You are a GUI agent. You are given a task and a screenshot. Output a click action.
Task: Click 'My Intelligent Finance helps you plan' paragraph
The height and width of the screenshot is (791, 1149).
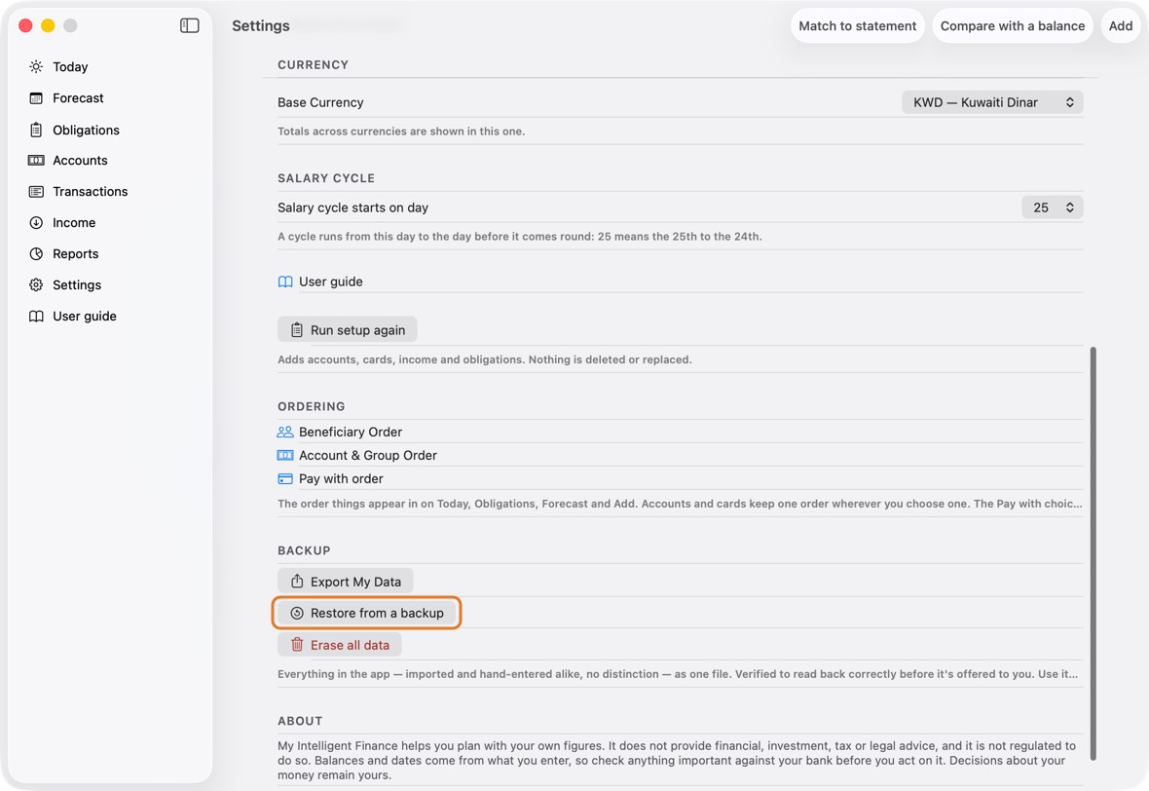click(x=677, y=760)
